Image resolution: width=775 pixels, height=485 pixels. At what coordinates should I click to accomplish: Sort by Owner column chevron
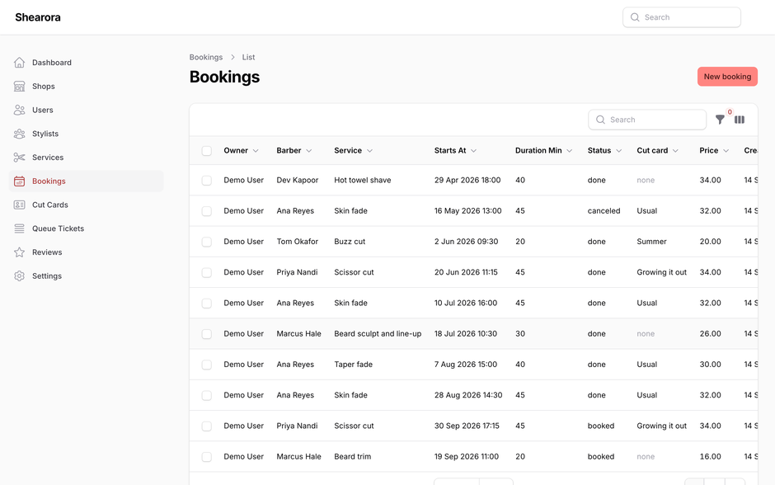256,151
